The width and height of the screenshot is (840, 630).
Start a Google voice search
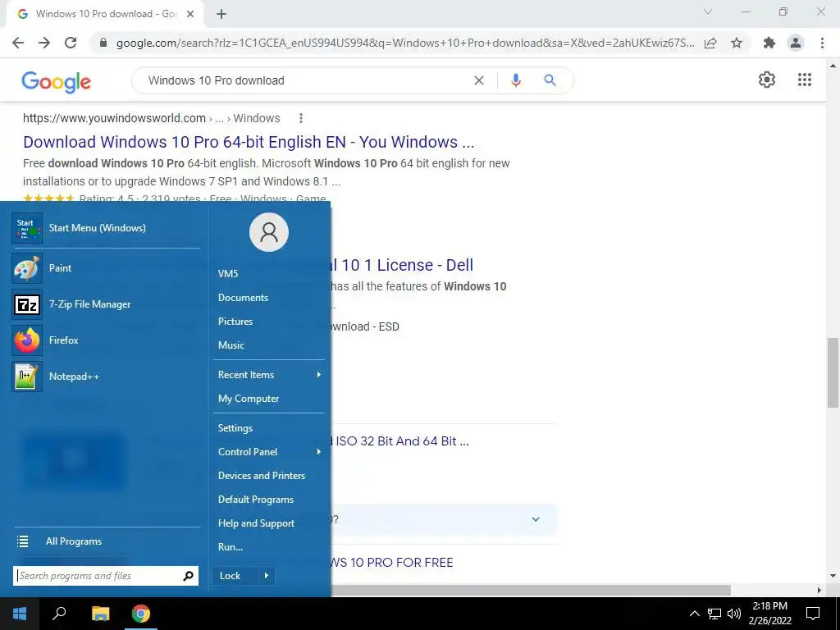[515, 80]
